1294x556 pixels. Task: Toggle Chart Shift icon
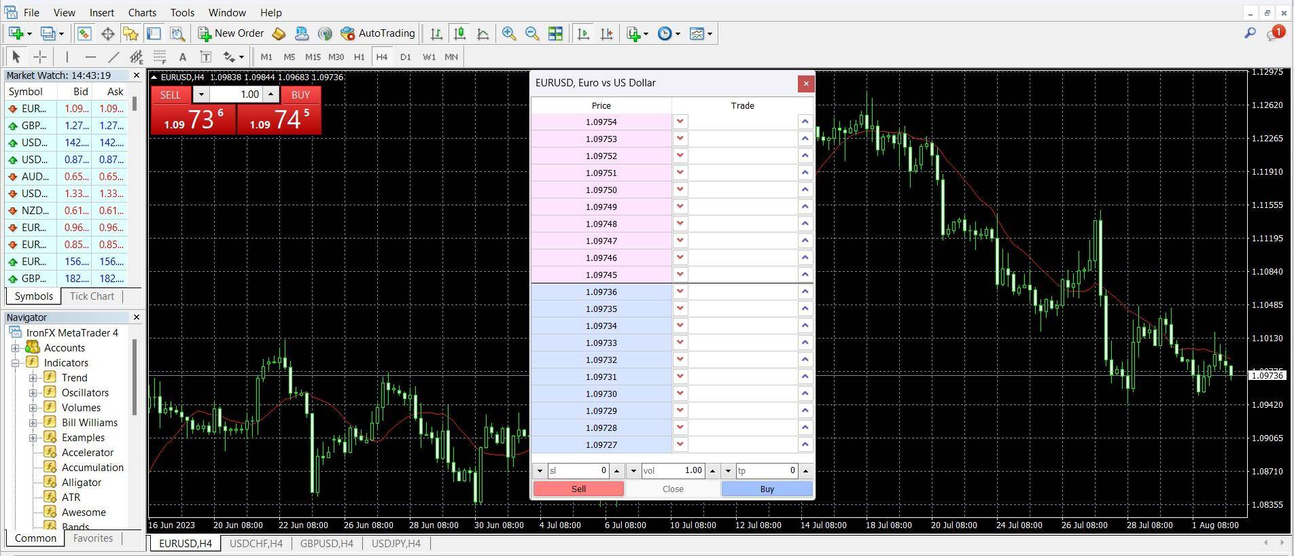pyautogui.click(x=606, y=33)
